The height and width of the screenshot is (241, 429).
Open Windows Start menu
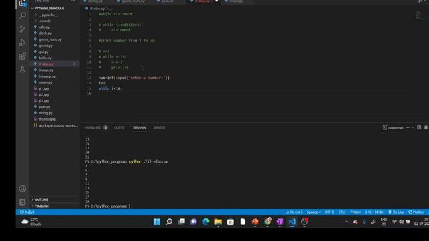[157, 222]
